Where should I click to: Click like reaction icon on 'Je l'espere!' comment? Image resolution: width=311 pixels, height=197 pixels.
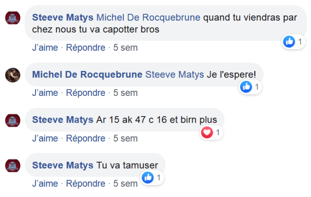click(247, 87)
